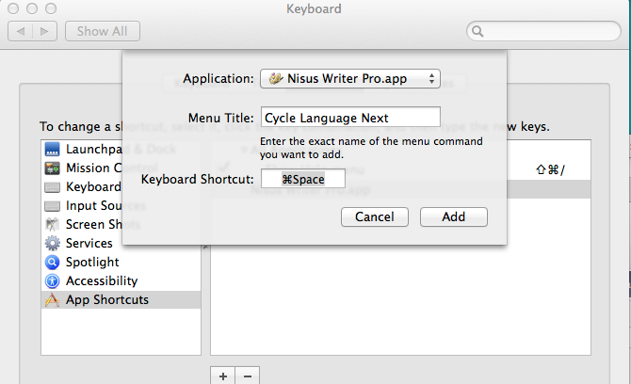631x384 pixels.
Task: Select Launchpad & Dock icon in sidebar
Action: tap(53, 150)
